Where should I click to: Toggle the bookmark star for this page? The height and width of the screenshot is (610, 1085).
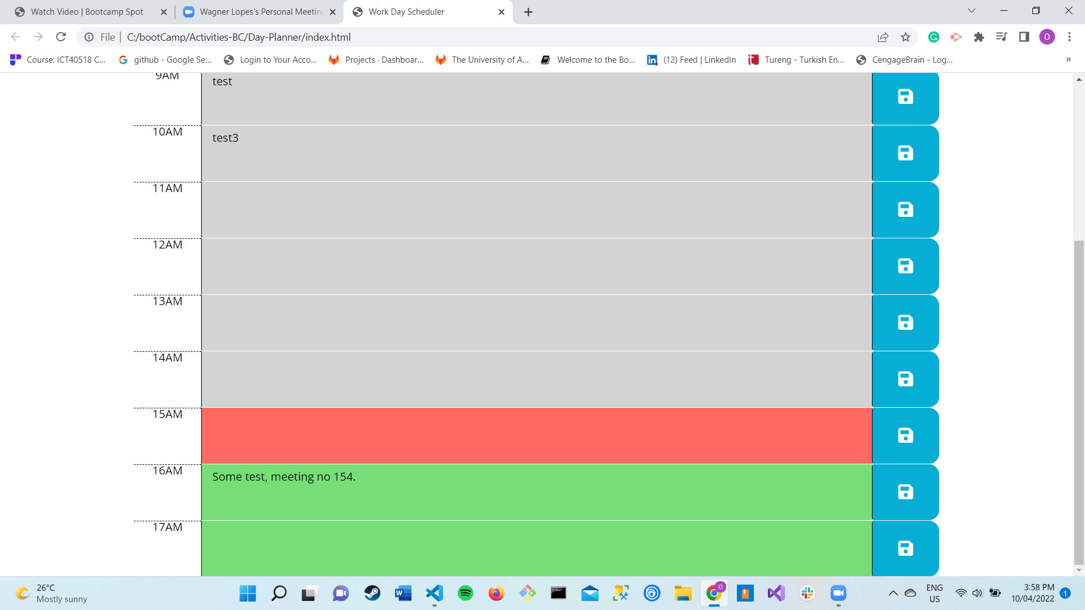pos(906,37)
